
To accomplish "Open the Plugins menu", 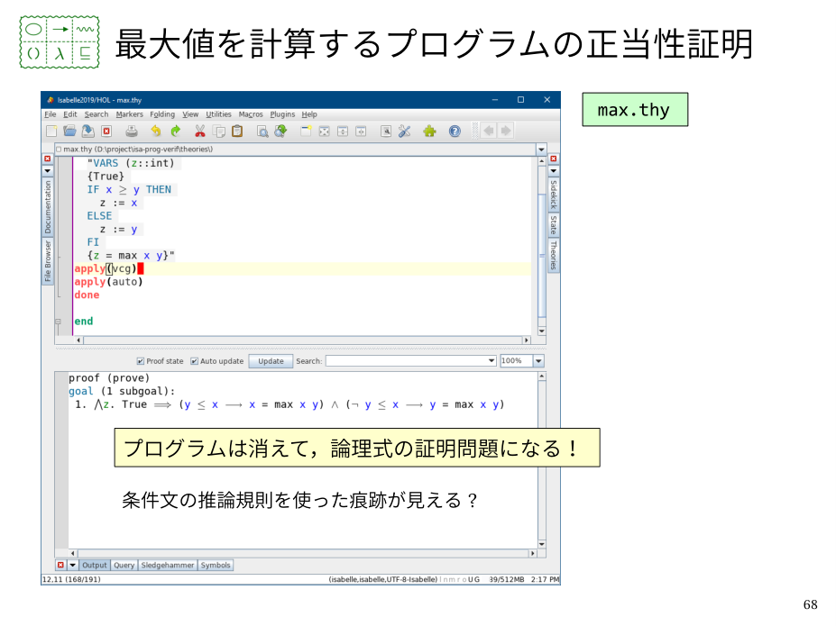I will [282, 114].
